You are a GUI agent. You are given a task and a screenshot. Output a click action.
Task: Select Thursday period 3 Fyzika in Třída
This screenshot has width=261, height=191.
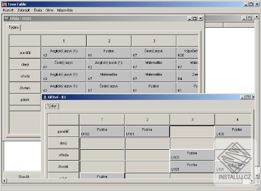click(x=154, y=88)
